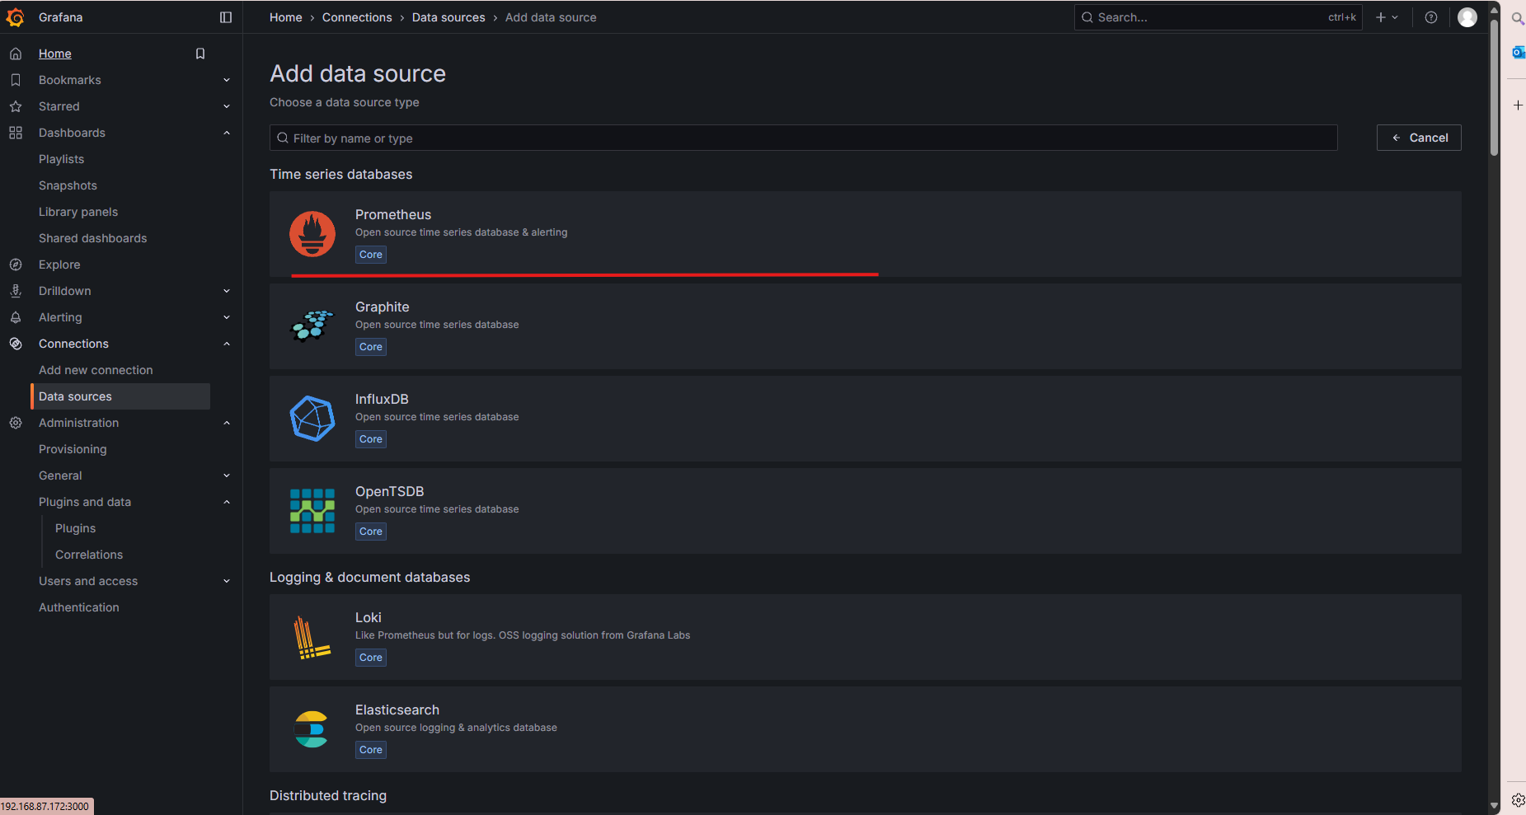The image size is (1526, 815).
Task: Click the Cancel button
Action: [x=1419, y=138]
